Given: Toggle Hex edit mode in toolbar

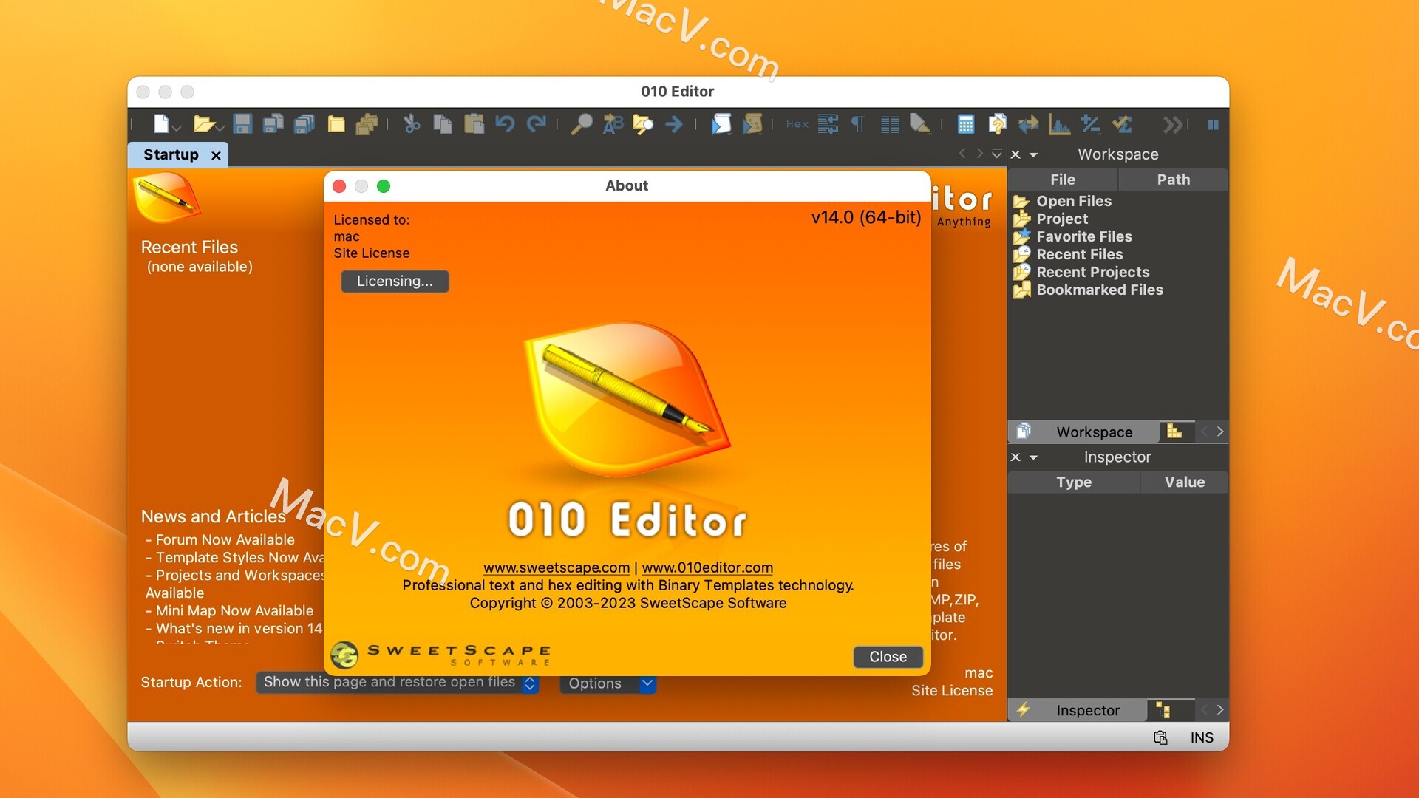Looking at the screenshot, I should pos(797,124).
